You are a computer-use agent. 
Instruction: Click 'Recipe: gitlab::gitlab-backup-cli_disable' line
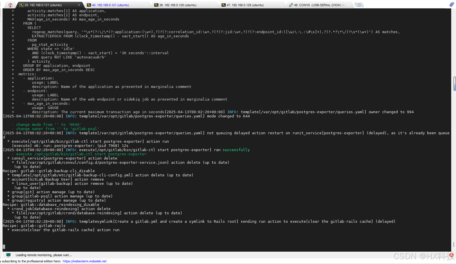49,171
